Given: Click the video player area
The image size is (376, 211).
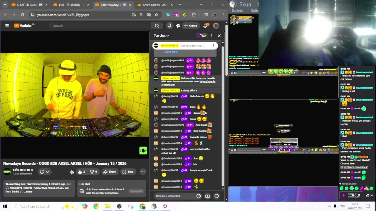Looking at the screenshot, I should 75,94.
